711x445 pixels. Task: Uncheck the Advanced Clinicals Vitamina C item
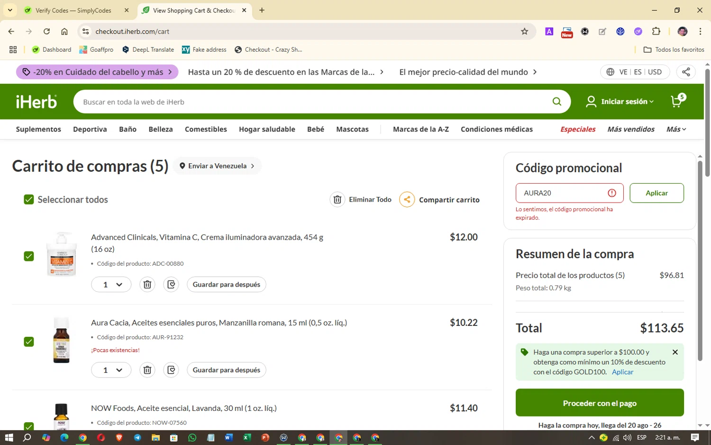pyautogui.click(x=29, y=256)
